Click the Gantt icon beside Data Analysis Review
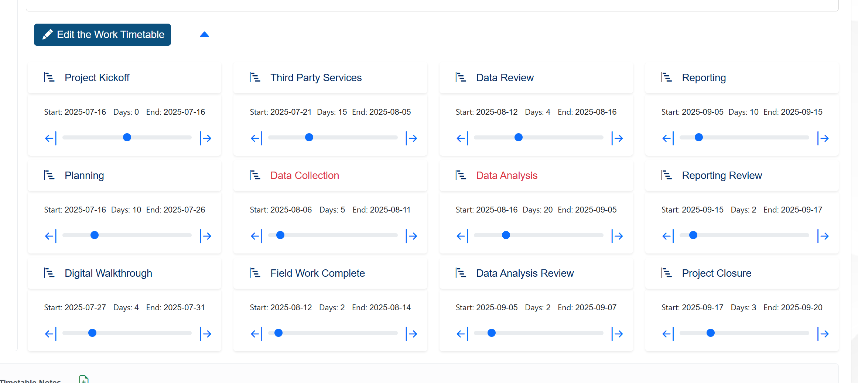This screenshot has width=858, height=383. coord(461,273)
